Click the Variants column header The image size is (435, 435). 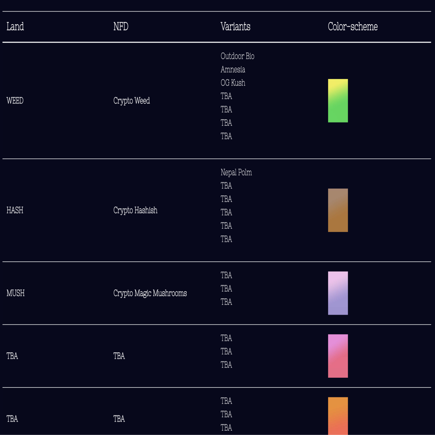click(235, 26)
